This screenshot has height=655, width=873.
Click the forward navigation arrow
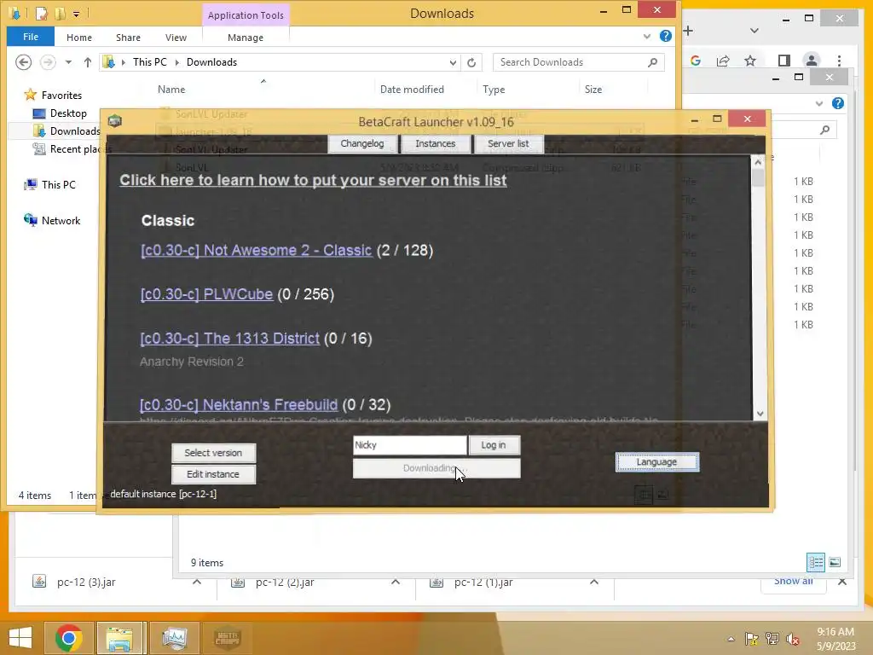pyautogui.click(x=48, y=62)
